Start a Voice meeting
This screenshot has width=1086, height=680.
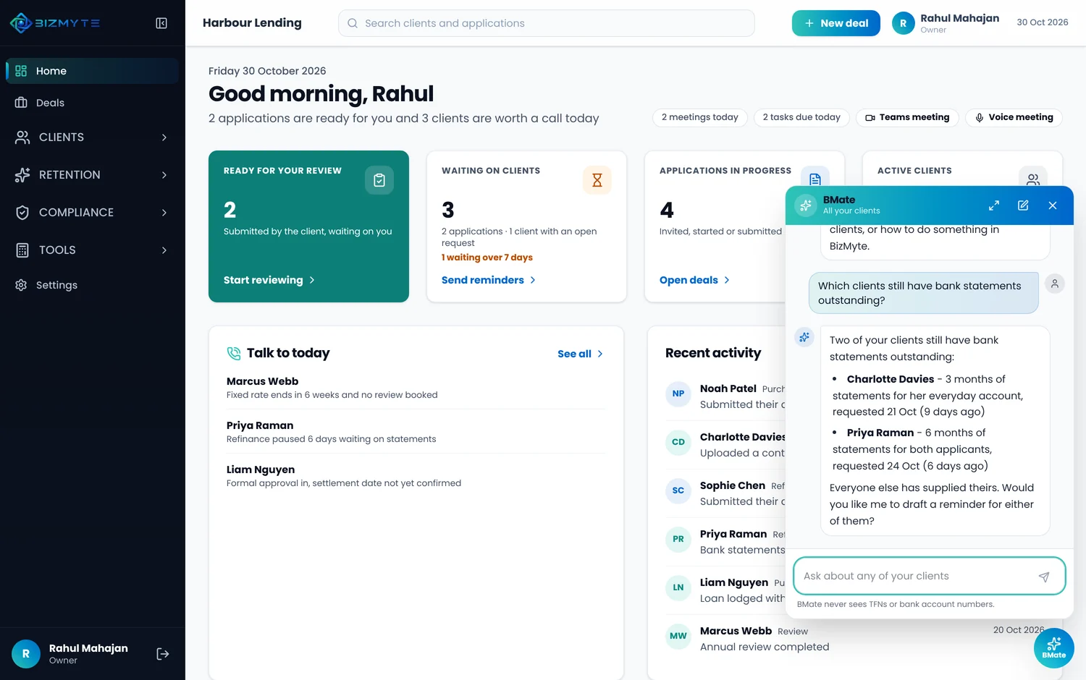[x=1014, y=117]
